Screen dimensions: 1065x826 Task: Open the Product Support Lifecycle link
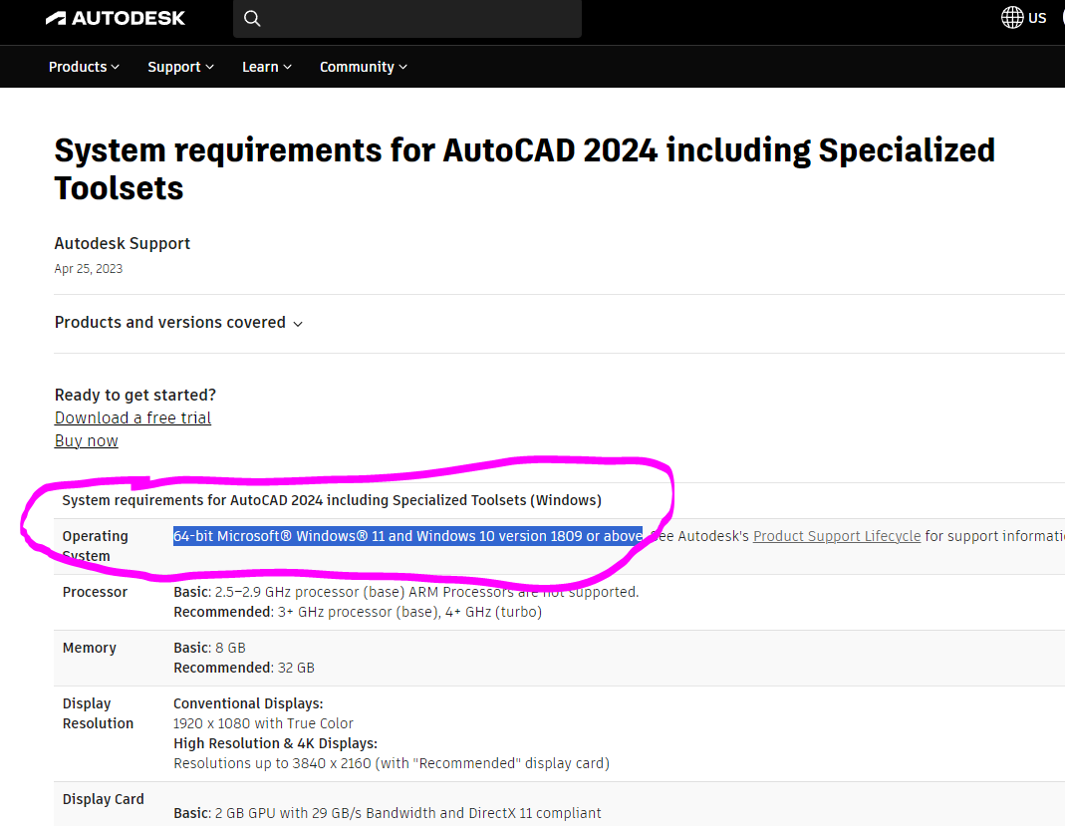(x=836, y=535)
